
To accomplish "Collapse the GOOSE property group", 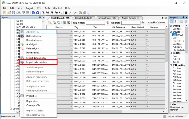I will pyautogui.click(x=171, y=53).
